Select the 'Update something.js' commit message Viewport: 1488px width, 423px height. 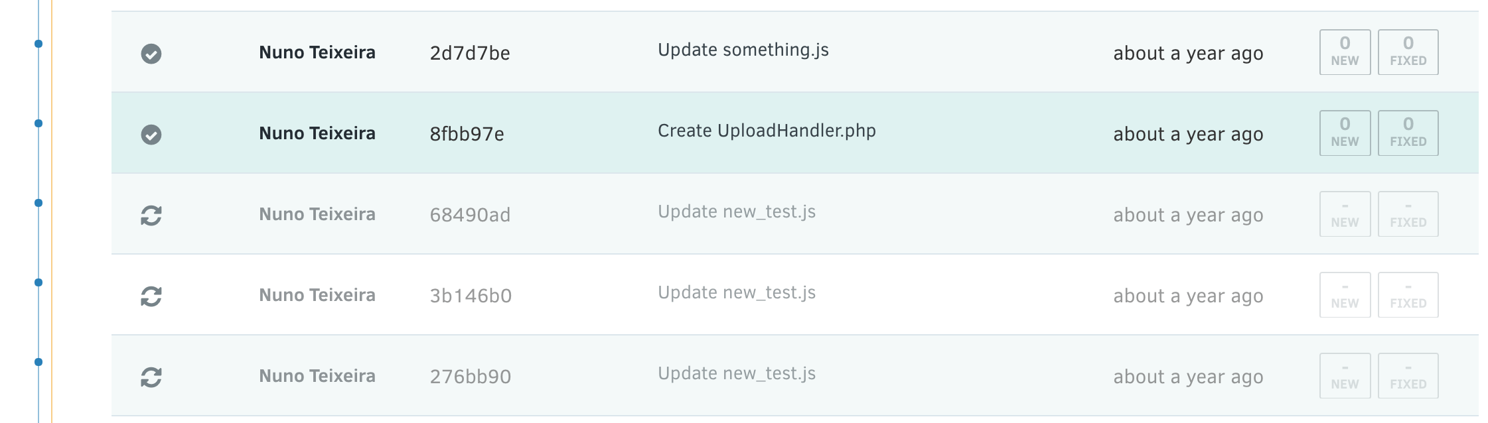[743, 50]
